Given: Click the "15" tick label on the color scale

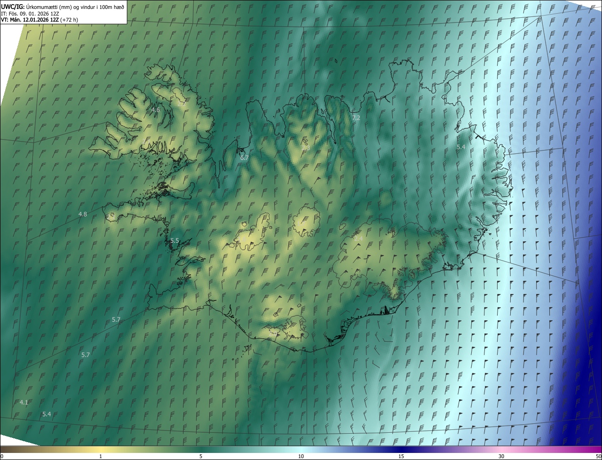Looking at the screenshot, I should pos(401,456).
